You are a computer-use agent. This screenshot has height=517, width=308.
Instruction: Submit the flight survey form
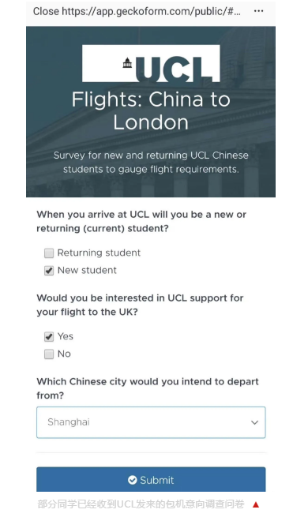(x=151, y=479)
